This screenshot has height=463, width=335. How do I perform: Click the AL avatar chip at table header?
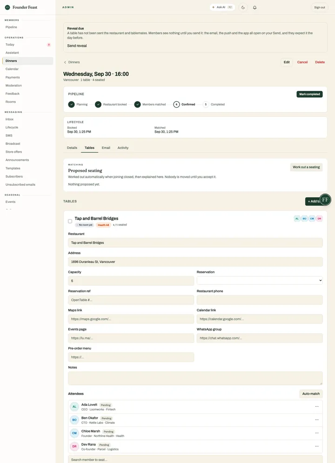(297, 219)
